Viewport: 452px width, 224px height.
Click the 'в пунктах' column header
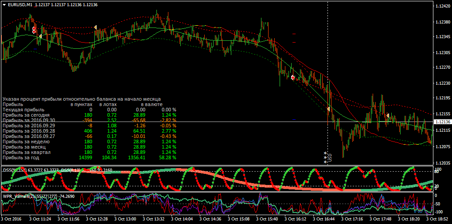click(82, 104)
